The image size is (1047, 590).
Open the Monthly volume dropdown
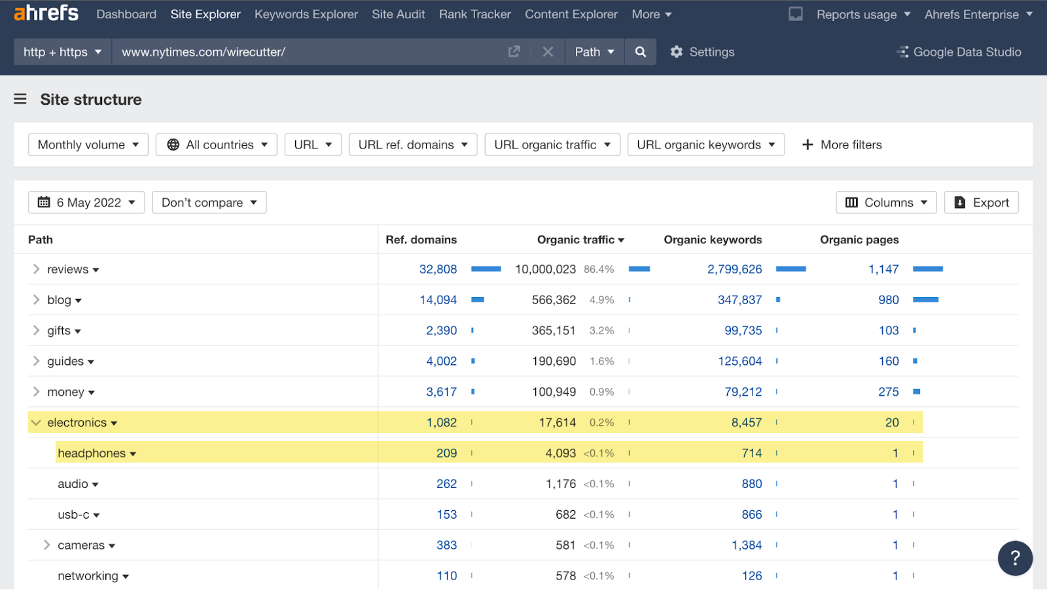(x=88, y=145)
